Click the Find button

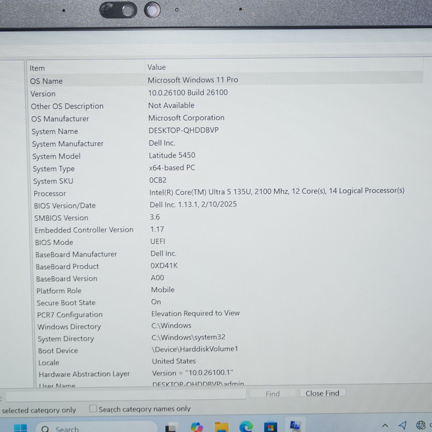(x=273, y=394)
